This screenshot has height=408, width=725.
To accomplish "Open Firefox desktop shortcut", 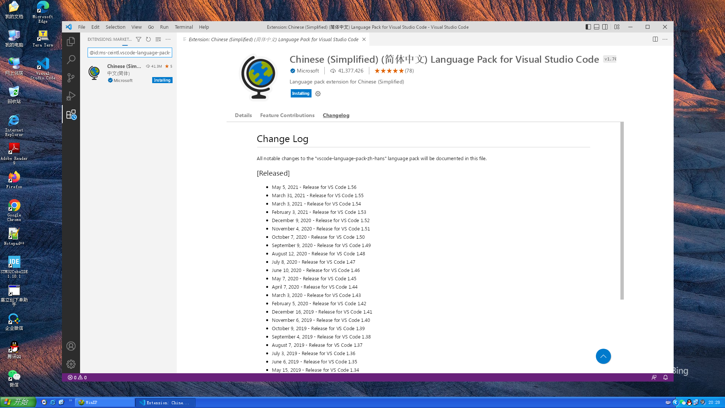I will click(14, 179).
